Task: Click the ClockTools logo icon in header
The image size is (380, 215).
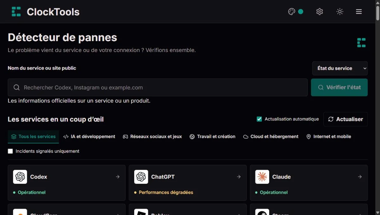Action: pos(16,12)
